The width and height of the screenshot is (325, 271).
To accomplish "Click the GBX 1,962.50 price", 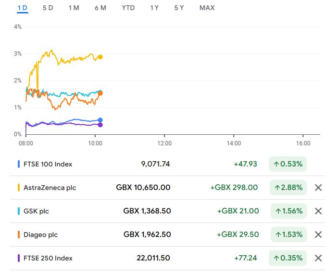I will pyautogui.click(x=147, y=235).
